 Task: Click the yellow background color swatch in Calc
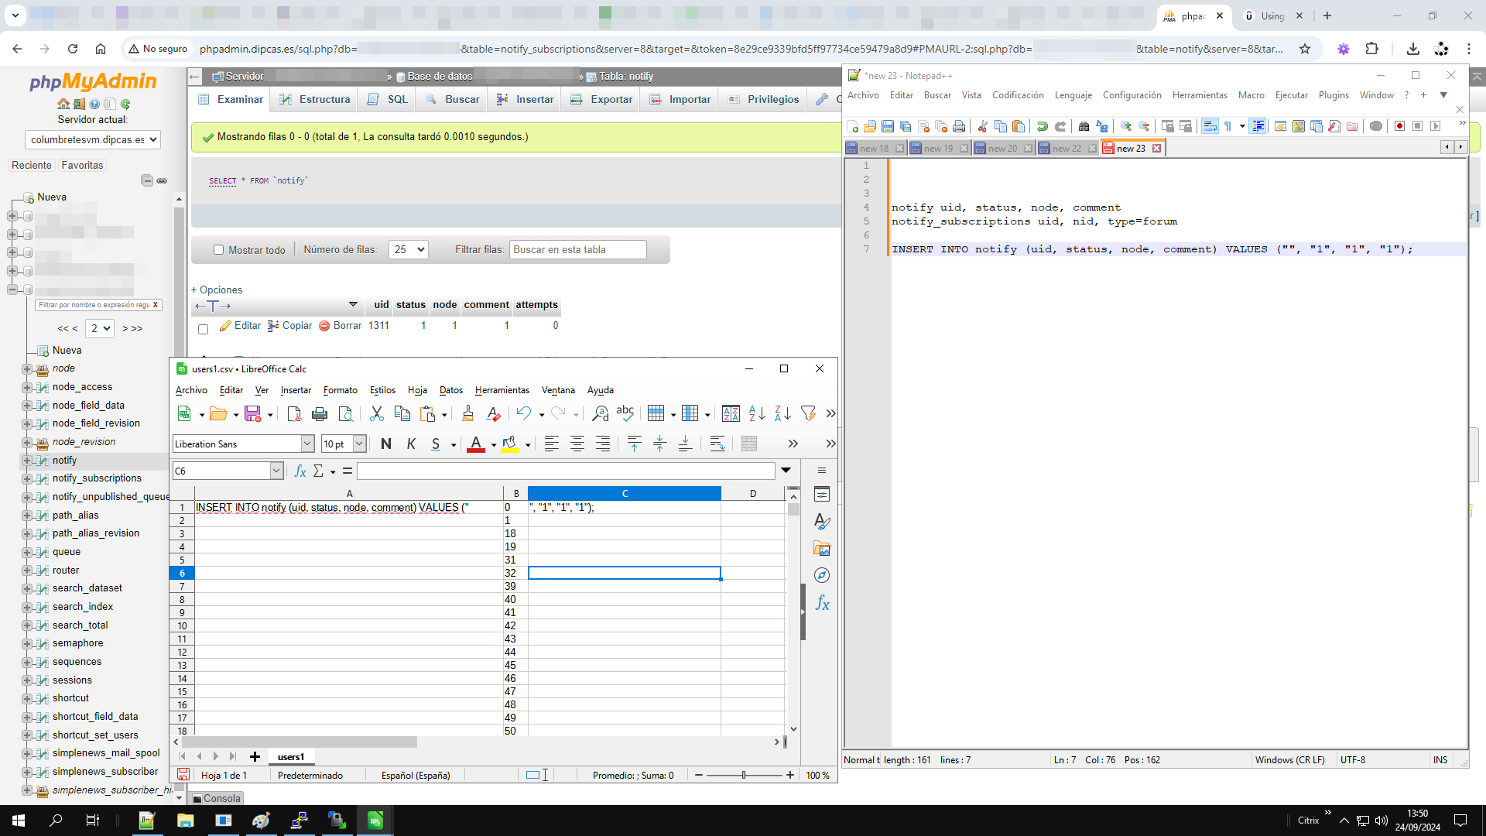(x=510, y=444)
